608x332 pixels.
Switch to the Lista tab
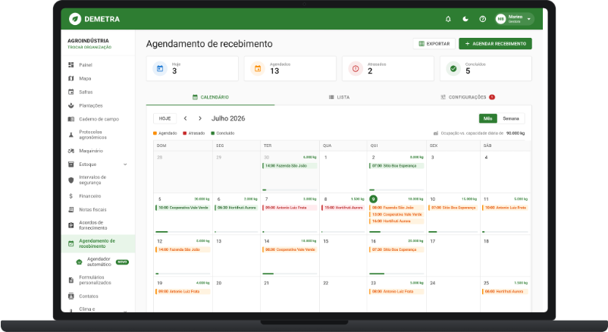339,97
